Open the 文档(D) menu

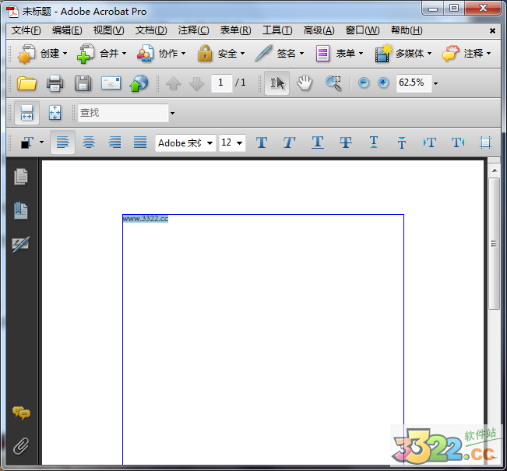tap(151, 30)
